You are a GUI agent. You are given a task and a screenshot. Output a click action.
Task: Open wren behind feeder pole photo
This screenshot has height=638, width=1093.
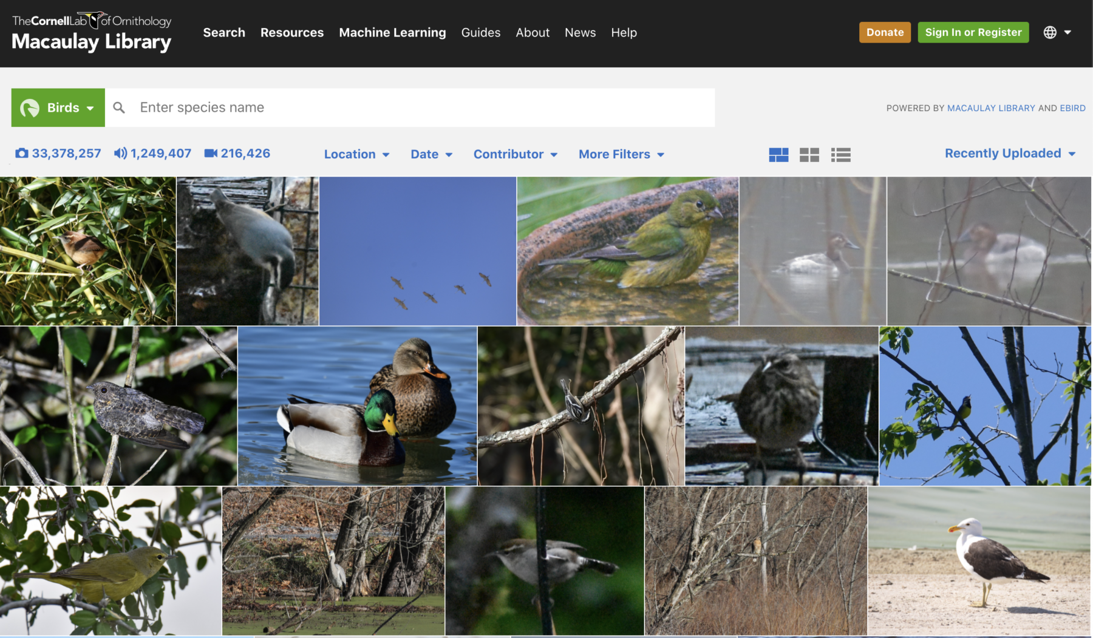point(545,561)
